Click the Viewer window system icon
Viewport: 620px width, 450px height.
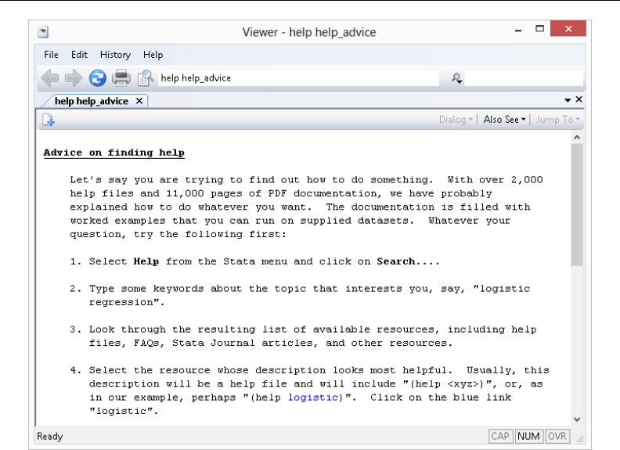[x=43, y=31]
